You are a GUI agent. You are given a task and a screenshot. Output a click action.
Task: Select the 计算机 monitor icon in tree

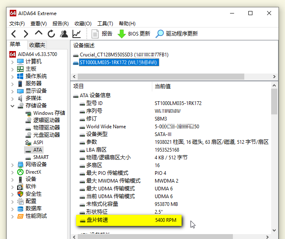[20, 62]
